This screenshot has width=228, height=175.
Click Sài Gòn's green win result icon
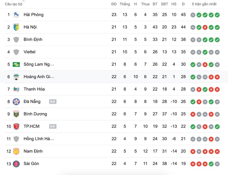[211, 164]
